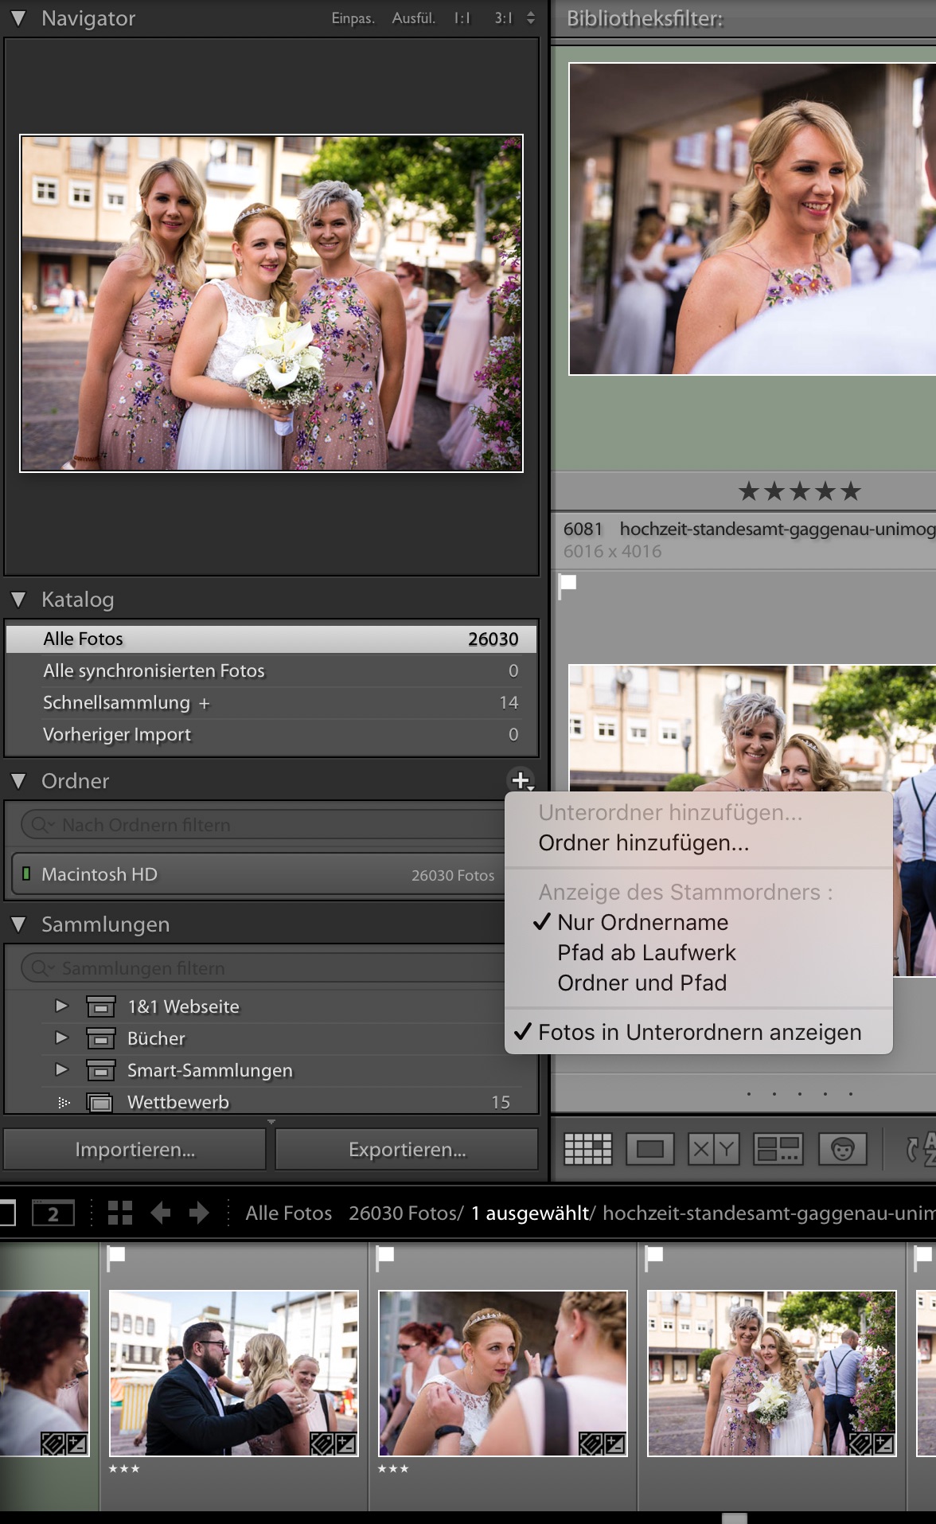Toggle 'Fotos in Unterordnern anzeigen' option

coord(699,1032)
